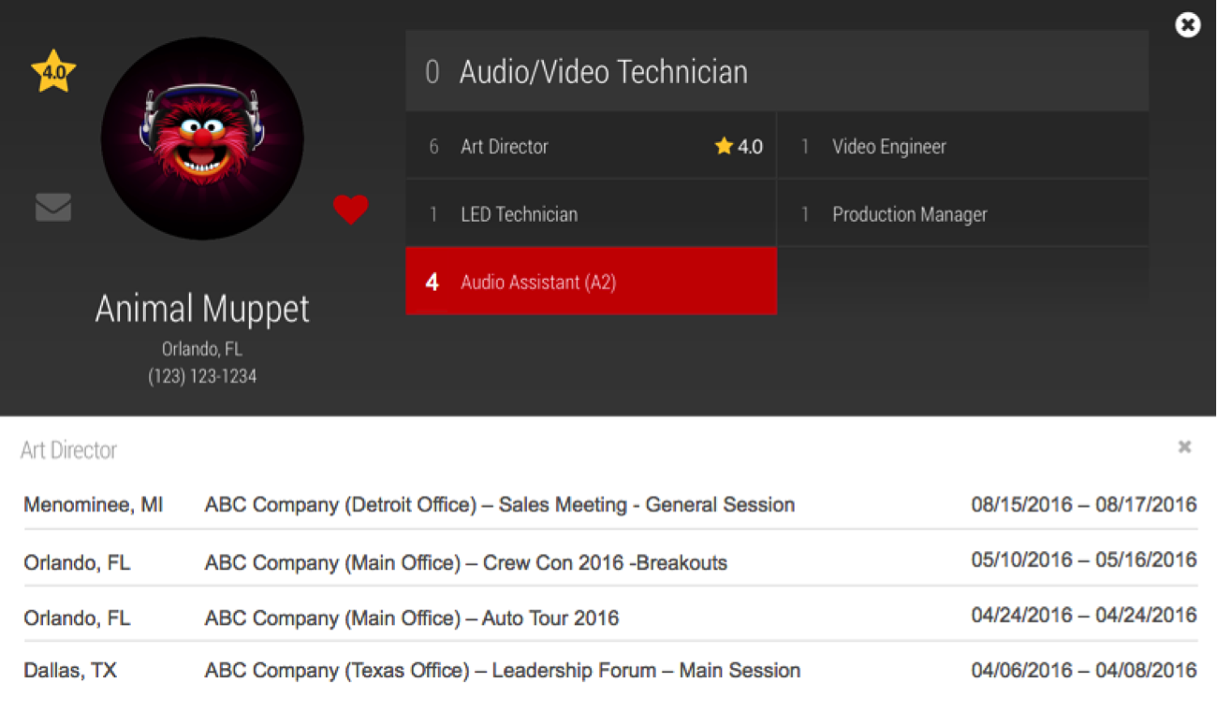The height and width of the screenshot is (726, 1217).
Task: Click the Menominee, MI location cell
Action: click(x=94, y=505)
